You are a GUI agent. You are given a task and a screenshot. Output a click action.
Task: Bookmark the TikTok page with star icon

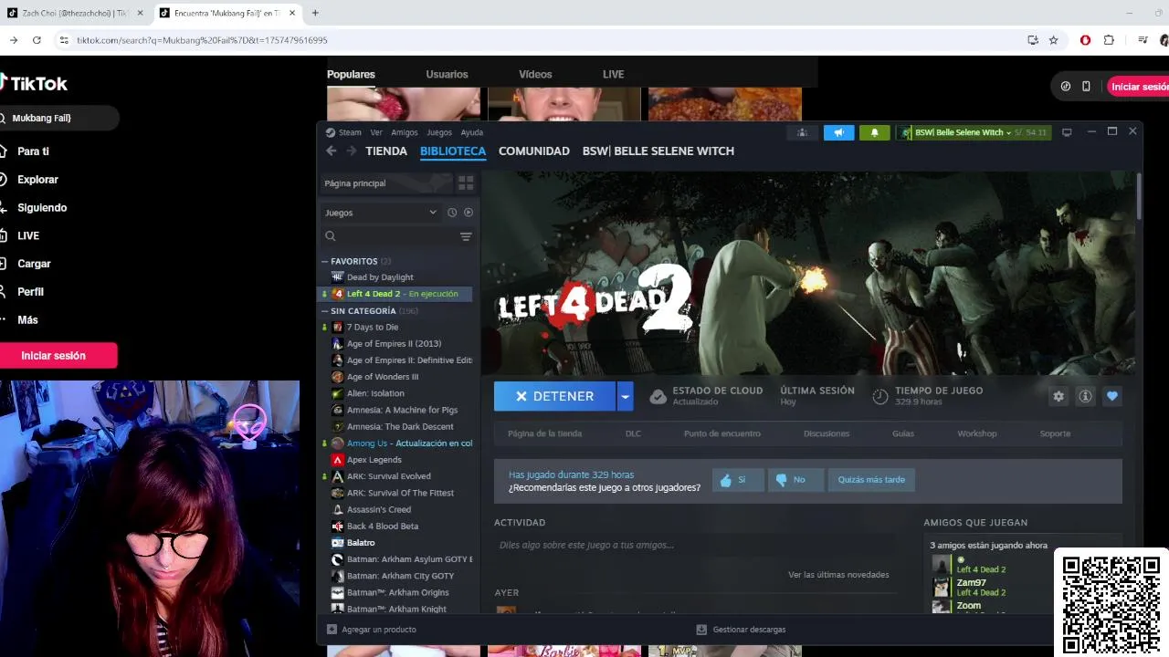tap(1053, 40)
